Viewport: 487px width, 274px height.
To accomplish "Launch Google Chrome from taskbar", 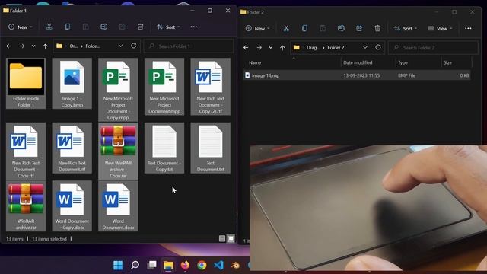I will [202, 265].
